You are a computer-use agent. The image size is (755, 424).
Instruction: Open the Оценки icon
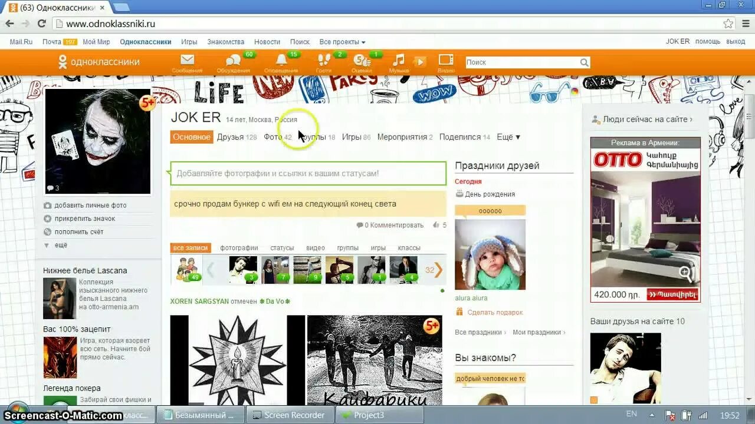pos(361,60)
